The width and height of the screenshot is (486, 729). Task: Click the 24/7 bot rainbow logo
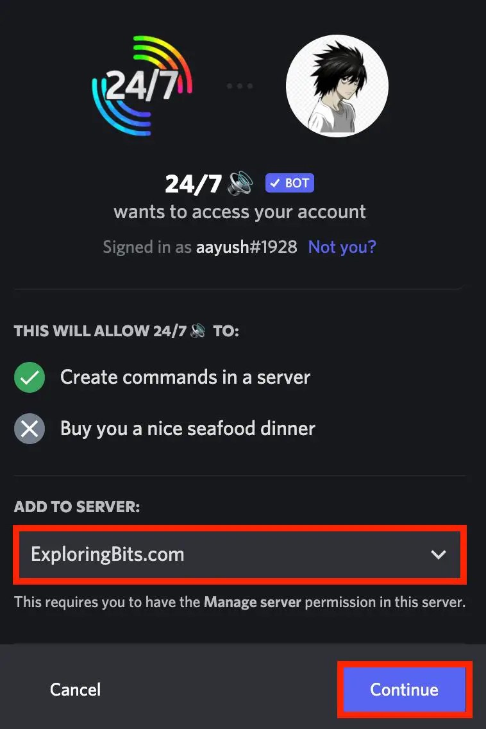pyautogui.click(x=142, y=85)
